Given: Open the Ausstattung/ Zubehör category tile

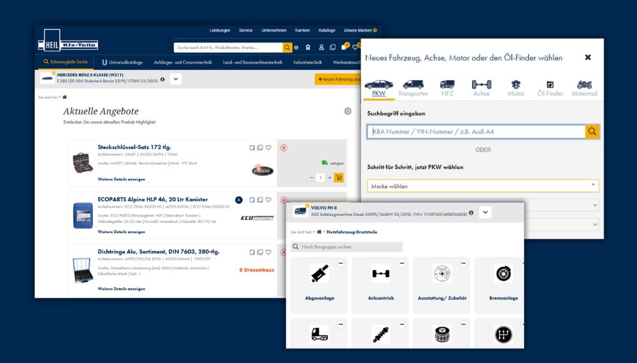Looking at the screenshot, I should coord(442,285).
